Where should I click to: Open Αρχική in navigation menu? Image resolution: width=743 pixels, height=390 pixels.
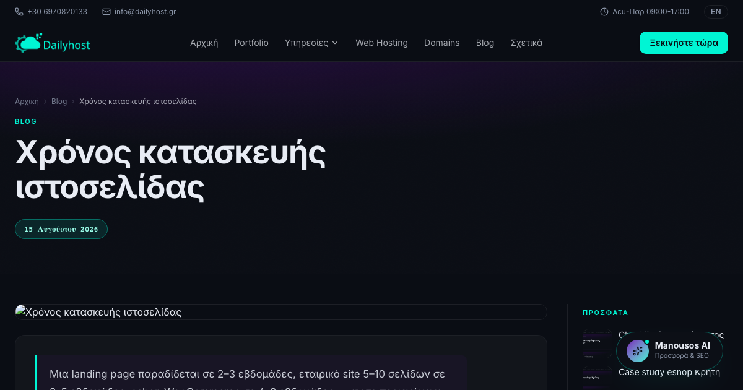click(x=204, y=43)
